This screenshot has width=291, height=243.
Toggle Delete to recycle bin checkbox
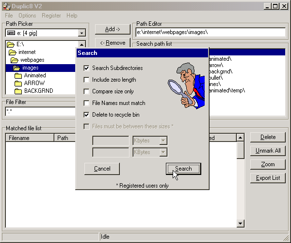[x=87, y=115]
